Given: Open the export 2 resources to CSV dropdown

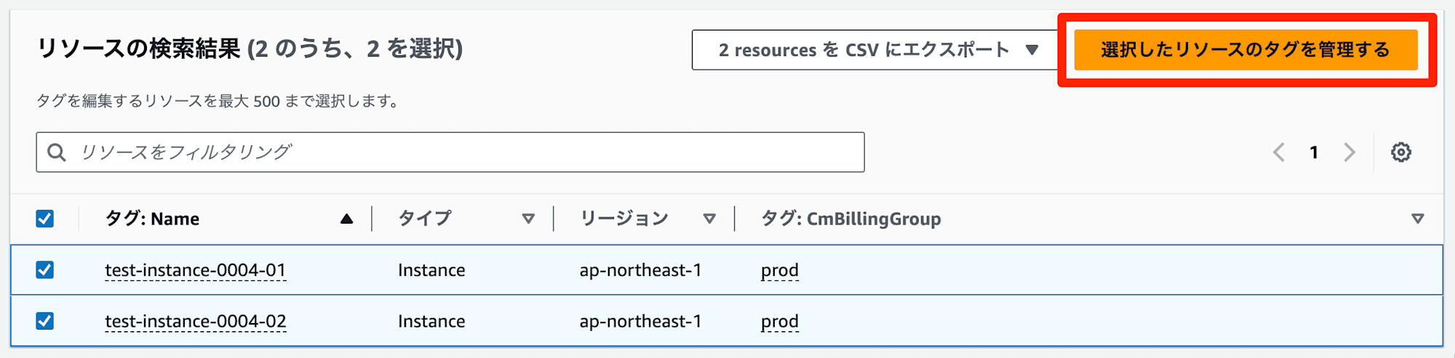Looking at the screenshot, I should 874,50.
